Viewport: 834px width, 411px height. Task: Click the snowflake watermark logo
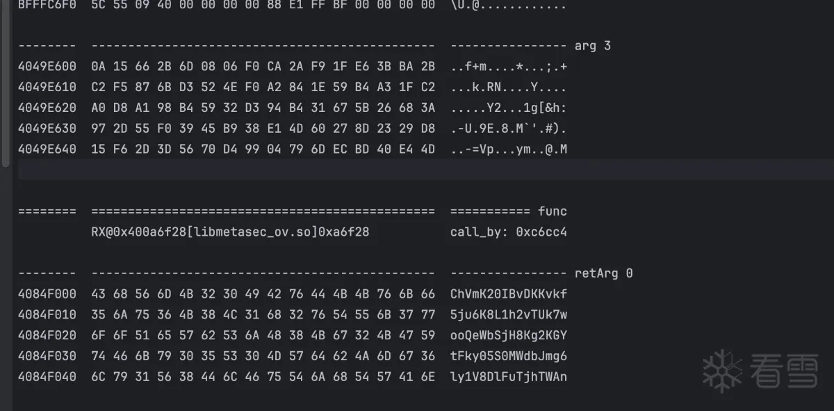pyautogui.click(x=723, y=371)
